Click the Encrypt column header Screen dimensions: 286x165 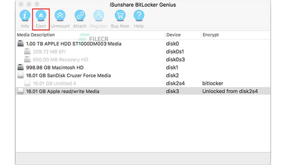pyautogui.click(x=210, y=35)
